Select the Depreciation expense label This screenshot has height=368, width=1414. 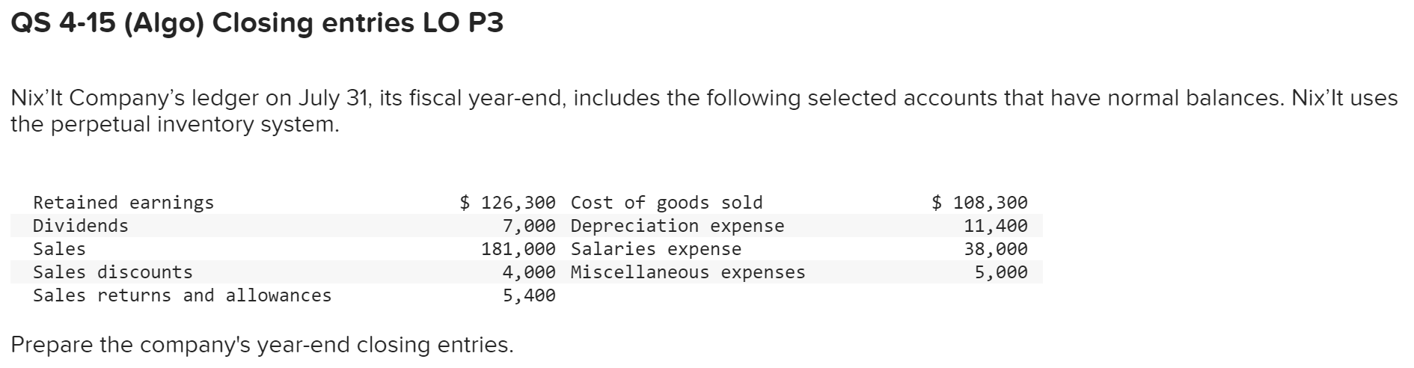677,226
